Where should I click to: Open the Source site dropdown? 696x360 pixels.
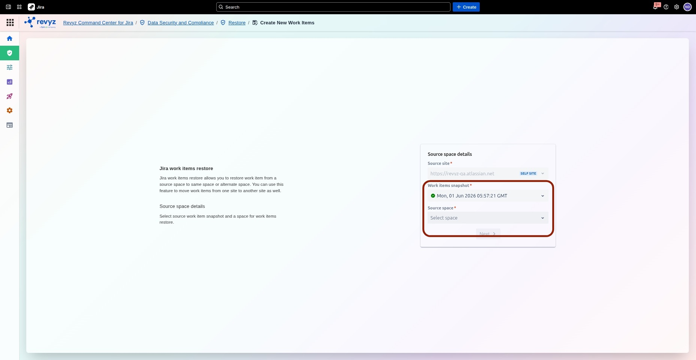(488, 173)
